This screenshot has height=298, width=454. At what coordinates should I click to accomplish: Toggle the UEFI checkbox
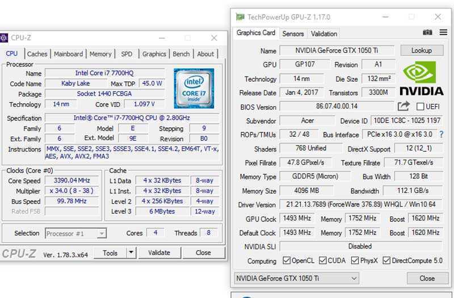[x=420, y=107]
